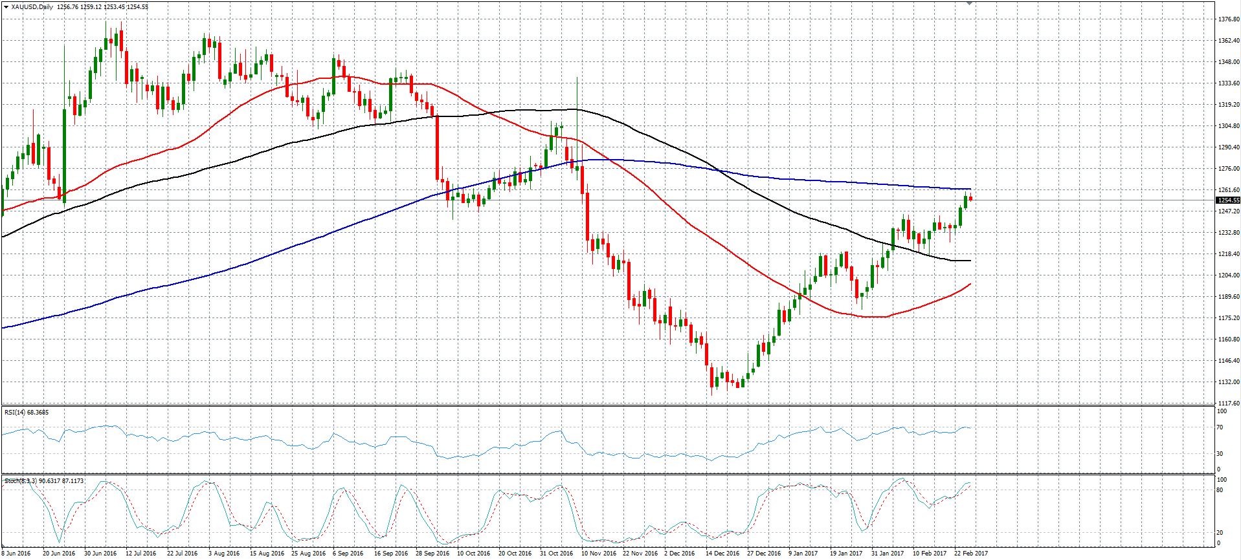Click the latest red candle on the chart

coord(970,199)
